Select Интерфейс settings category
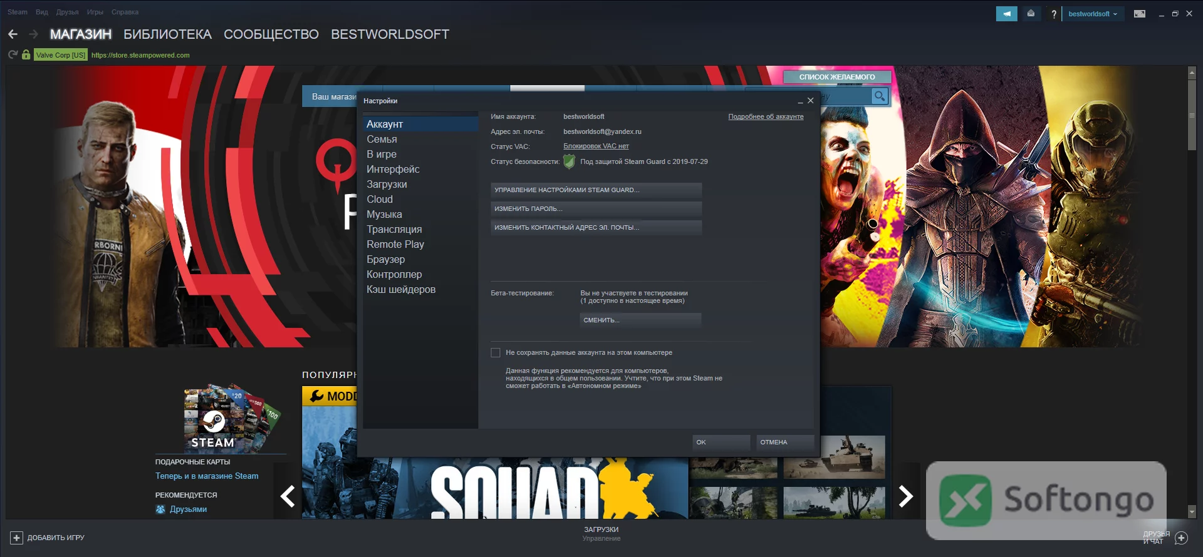 [x=420, y=169]
